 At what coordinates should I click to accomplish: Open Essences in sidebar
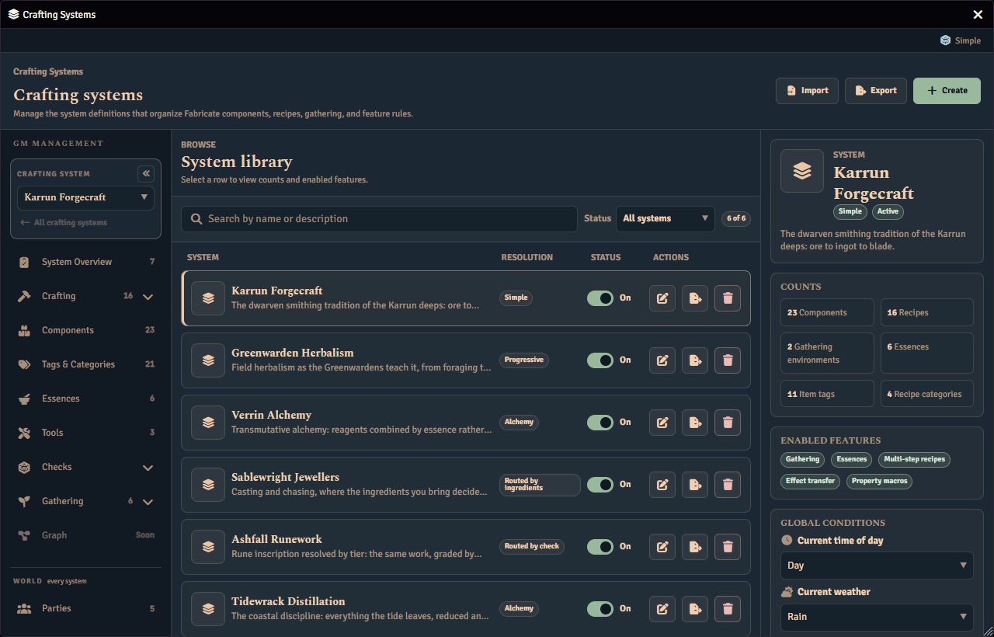(x=85, y=399)
